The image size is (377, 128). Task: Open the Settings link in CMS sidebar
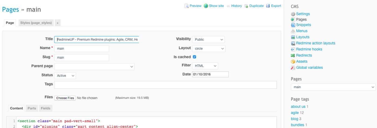tap(303, 14)
